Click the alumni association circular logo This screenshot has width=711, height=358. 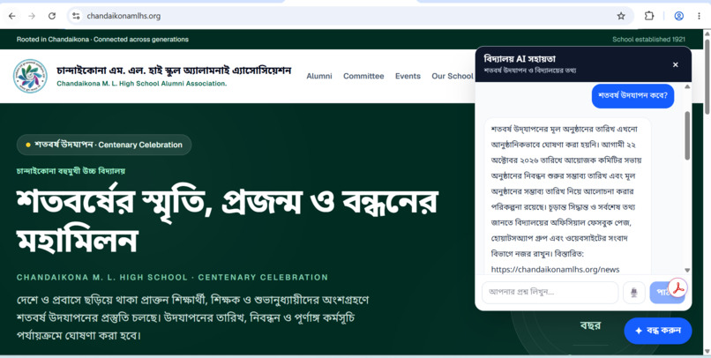pyautogui.click(x=30, y=76)
